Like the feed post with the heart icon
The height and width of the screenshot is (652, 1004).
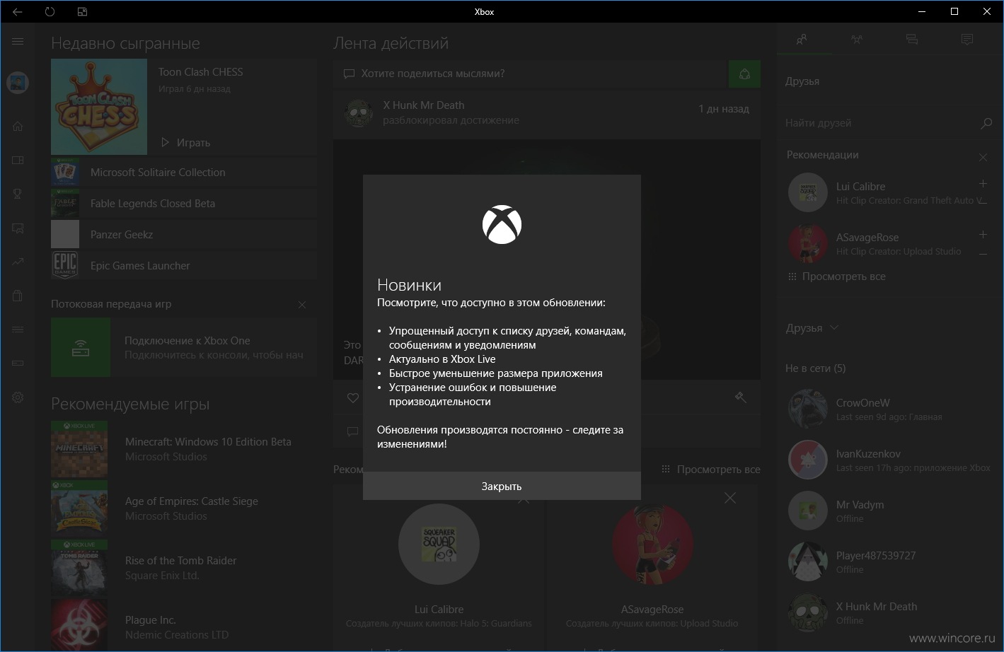353,398
